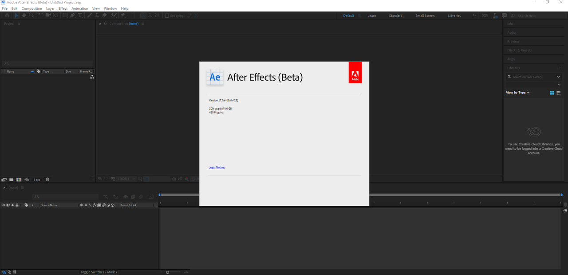Open the Composition menu
The image size is (568, 275).
coord(32,8)
